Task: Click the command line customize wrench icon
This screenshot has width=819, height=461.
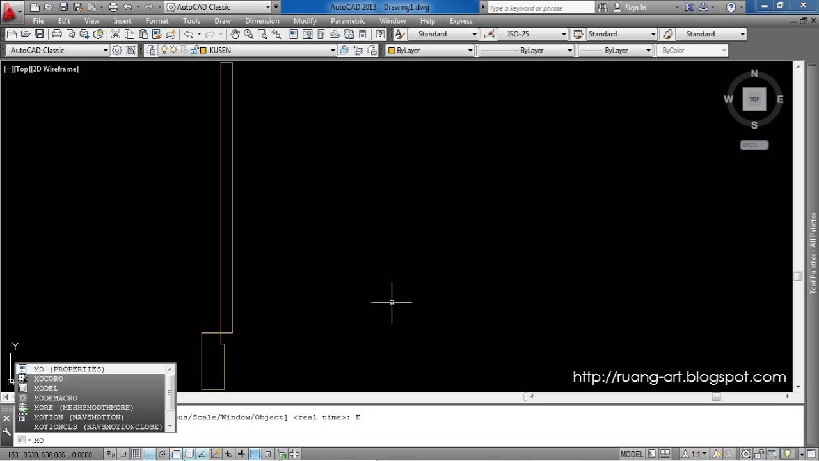Action: pos(7,432)
